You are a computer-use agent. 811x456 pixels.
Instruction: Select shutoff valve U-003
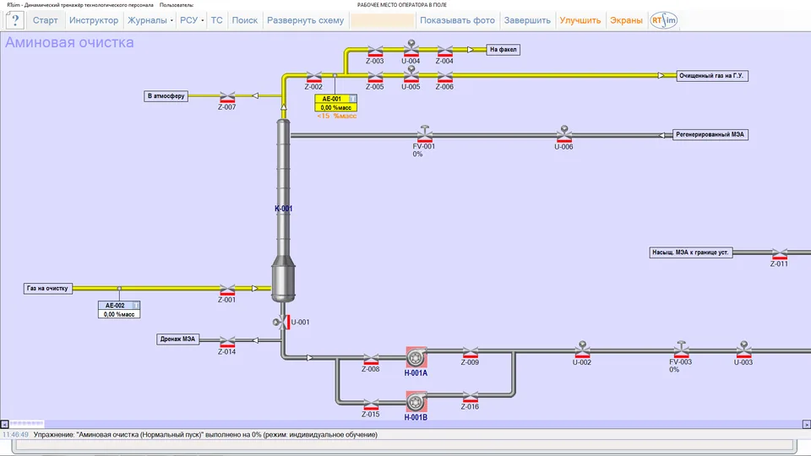(x=743, y=350)
